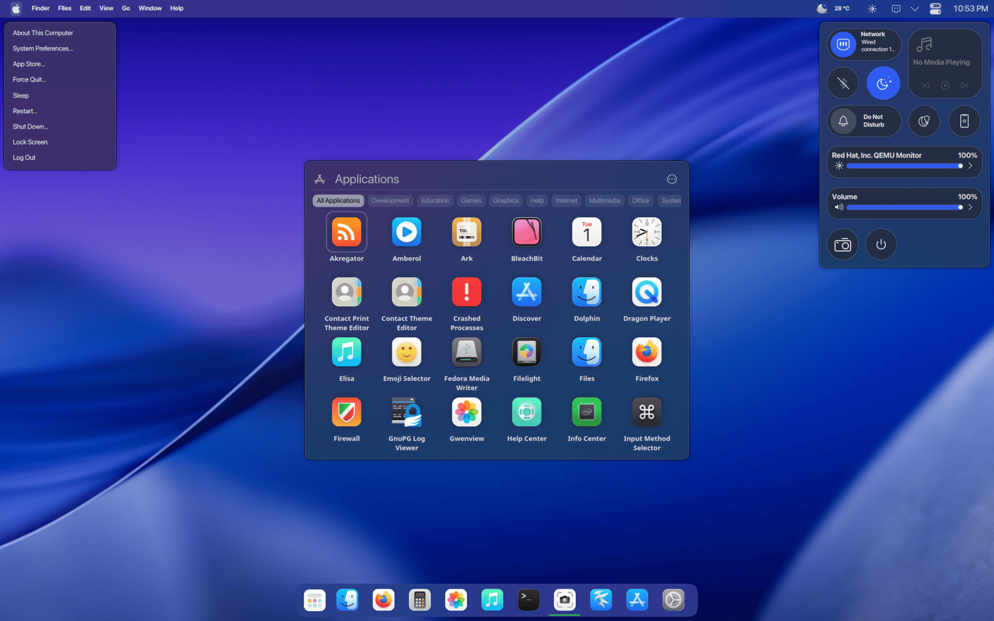Viewport: 994px width, 621px height.
Task: Open the Window menu
Action: coord(150,9)
